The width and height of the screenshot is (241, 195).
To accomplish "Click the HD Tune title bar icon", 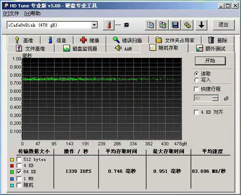I will (6, 6).
